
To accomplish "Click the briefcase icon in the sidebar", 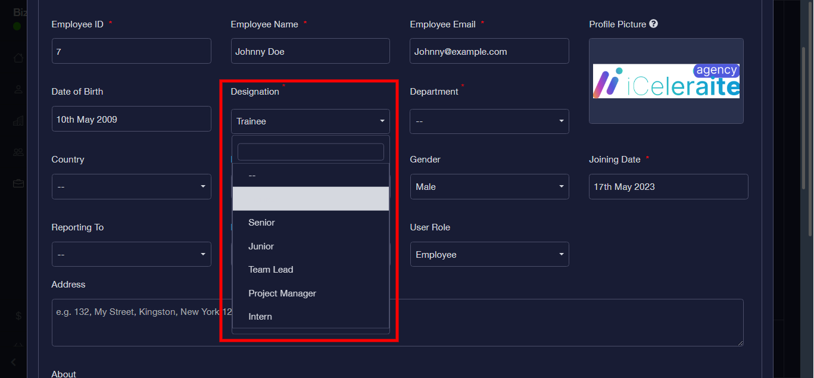I will point(18,183).
